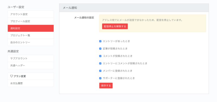Toggle the 記事が投稿されたとき checkbox

coord(100,49)
